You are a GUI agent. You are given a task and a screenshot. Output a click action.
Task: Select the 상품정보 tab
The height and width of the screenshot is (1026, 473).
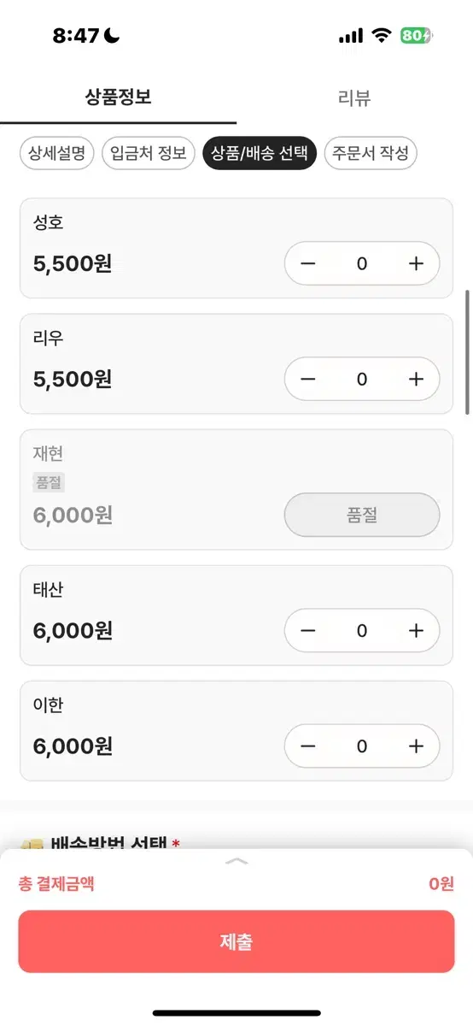[x=118, y=97]
